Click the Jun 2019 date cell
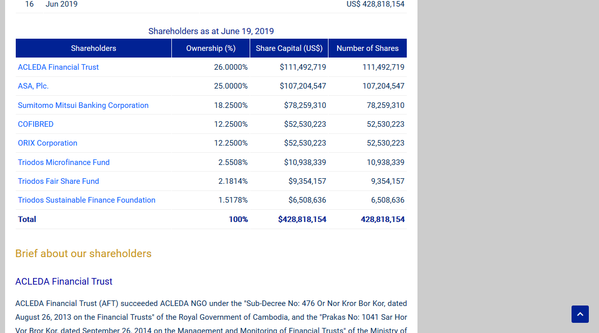Viewport: 599px width, 333px height. point(62,4)
